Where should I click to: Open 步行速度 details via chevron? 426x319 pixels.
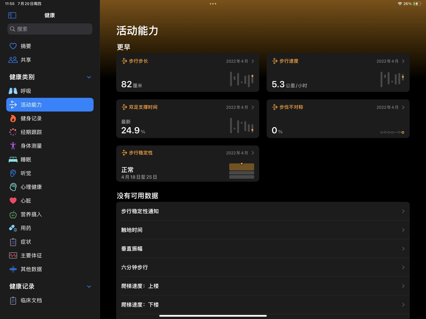pos(403,61)
